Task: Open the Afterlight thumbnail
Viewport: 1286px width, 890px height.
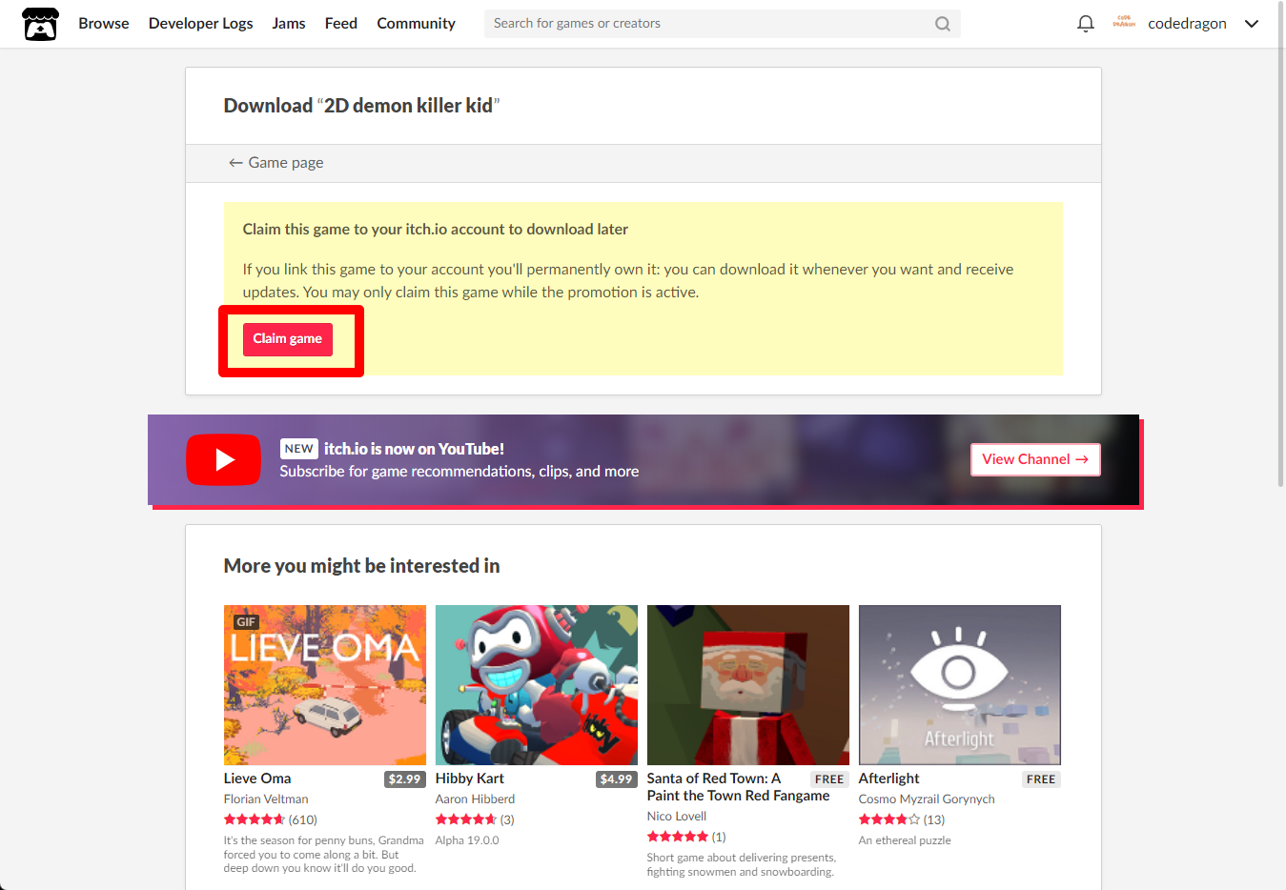Action: pos(960,685)
